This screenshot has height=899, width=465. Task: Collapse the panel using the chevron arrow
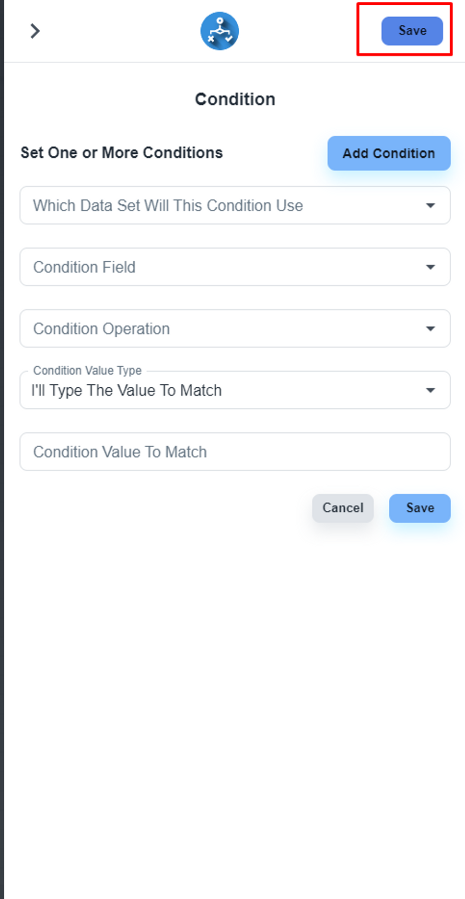point(35,31)
